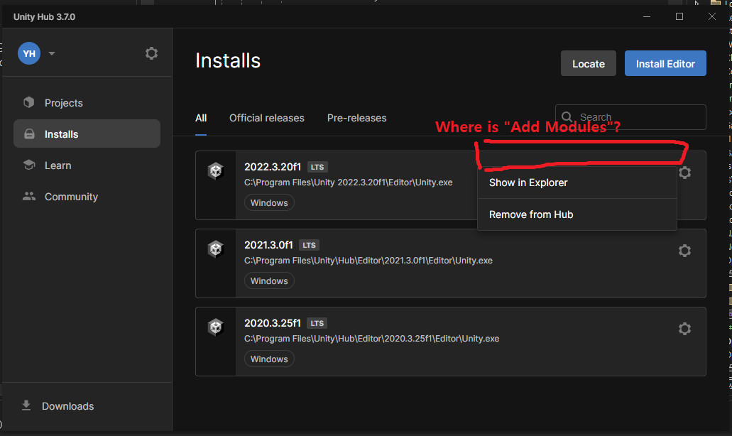This screenshot has height=436, width=732.
Task: Open gear menu for 2022.3.20f1
Action: coord(684,173)
